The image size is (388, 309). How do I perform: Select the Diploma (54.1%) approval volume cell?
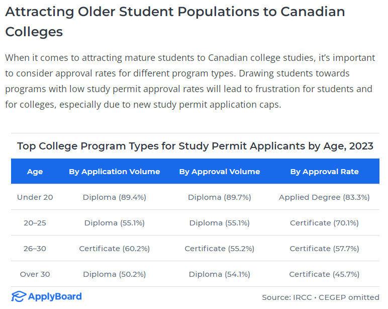(220, 274)
